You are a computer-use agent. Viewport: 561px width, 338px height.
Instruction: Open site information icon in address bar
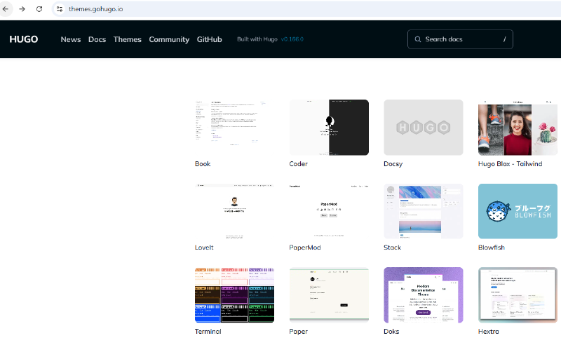click(60, 9)
